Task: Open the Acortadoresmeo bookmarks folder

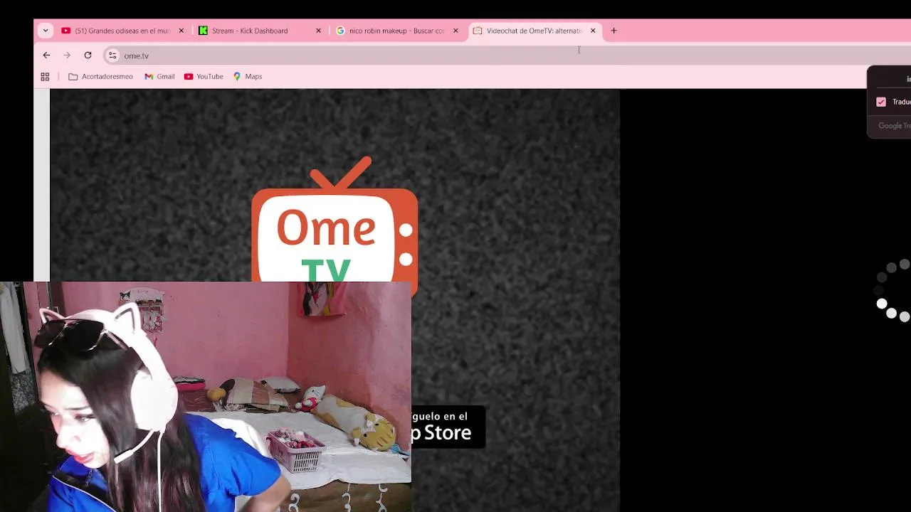Action: pos(100,76)
